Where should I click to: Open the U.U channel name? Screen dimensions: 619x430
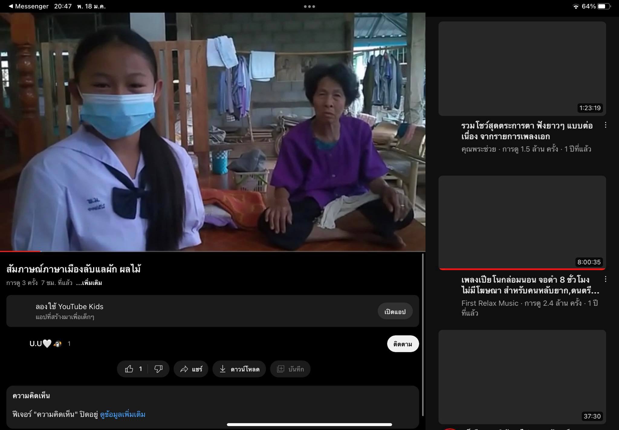tap(36, 344)
